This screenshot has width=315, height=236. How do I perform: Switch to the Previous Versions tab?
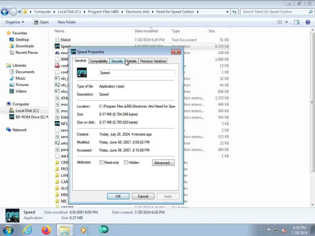153,61
